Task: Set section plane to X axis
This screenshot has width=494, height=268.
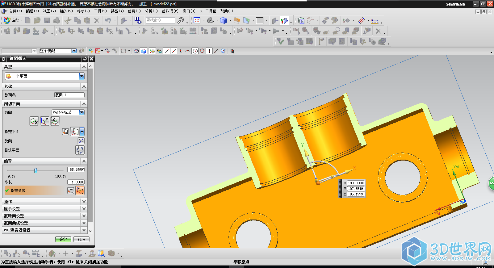Action: [x=34, y=121]
